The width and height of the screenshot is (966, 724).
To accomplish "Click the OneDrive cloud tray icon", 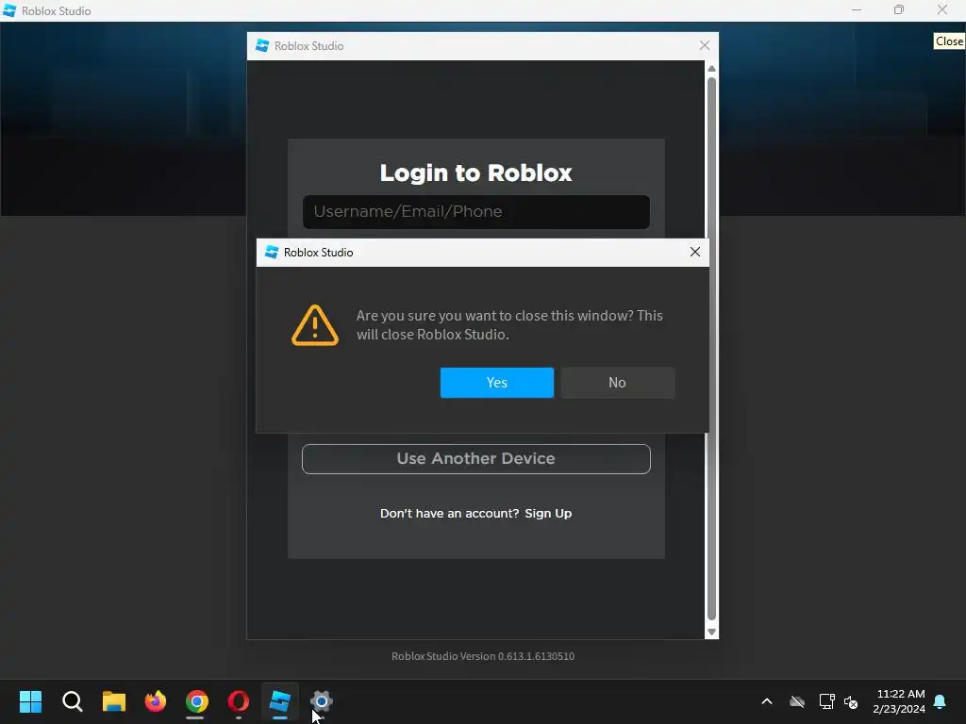I will tap(797, 701).
